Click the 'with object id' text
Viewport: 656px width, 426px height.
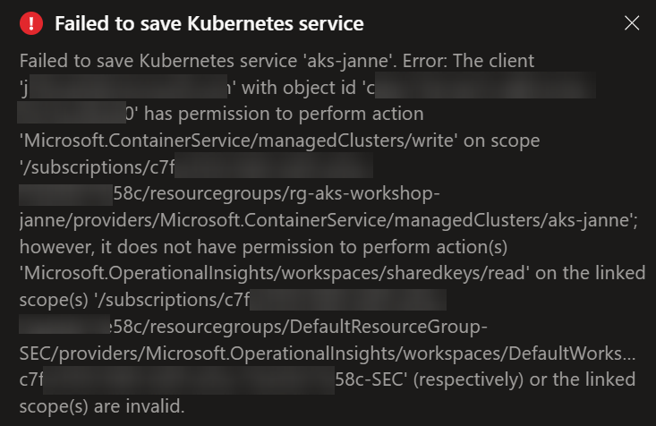point(299,88)
